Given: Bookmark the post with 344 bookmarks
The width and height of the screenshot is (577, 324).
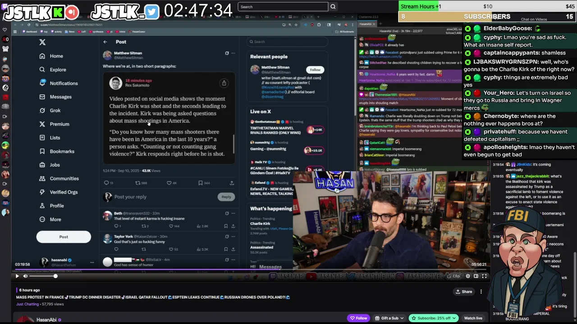Looking at the screenshot, I should click(x=201, y=183).
